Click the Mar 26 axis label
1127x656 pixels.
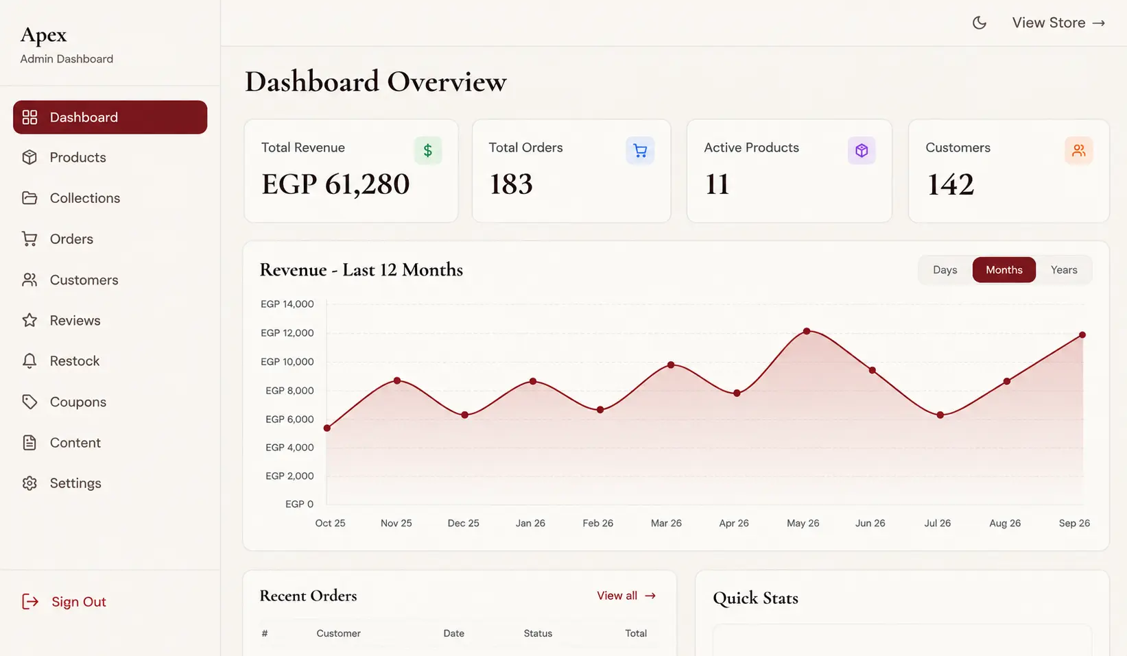tap(666, 523)
